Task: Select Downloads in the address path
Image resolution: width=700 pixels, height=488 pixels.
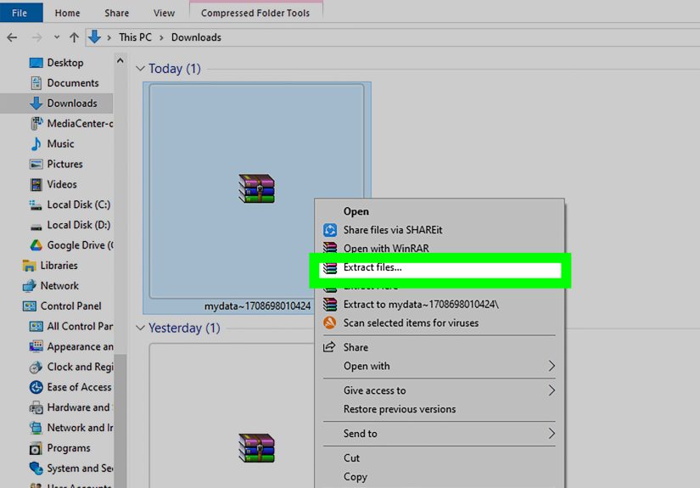Action: [x=196, y=37]
